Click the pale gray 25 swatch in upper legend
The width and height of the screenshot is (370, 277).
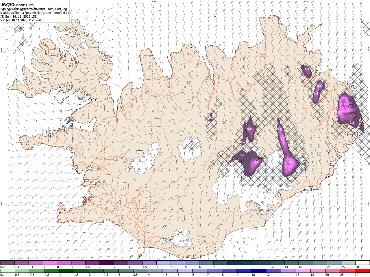pos(348,263)
